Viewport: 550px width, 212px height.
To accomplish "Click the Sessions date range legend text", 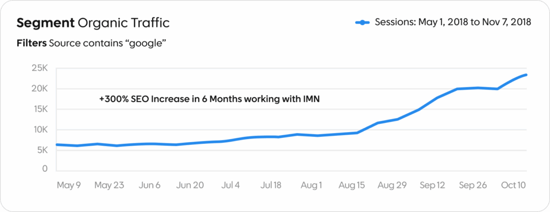I will click(453, 22).
